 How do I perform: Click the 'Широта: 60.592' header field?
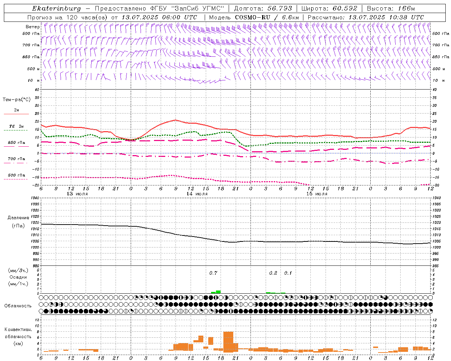coord(329,8)
